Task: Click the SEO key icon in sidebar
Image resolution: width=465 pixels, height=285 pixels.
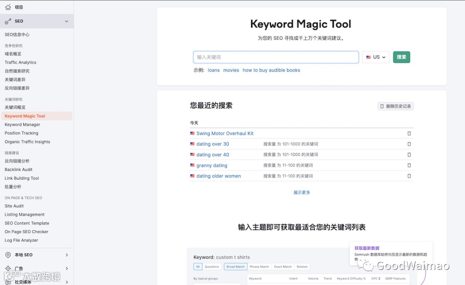Action: point(8,21)
